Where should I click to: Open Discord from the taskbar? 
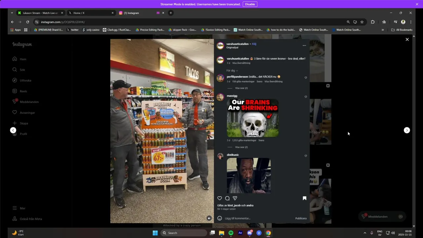[x=250, y=233]
